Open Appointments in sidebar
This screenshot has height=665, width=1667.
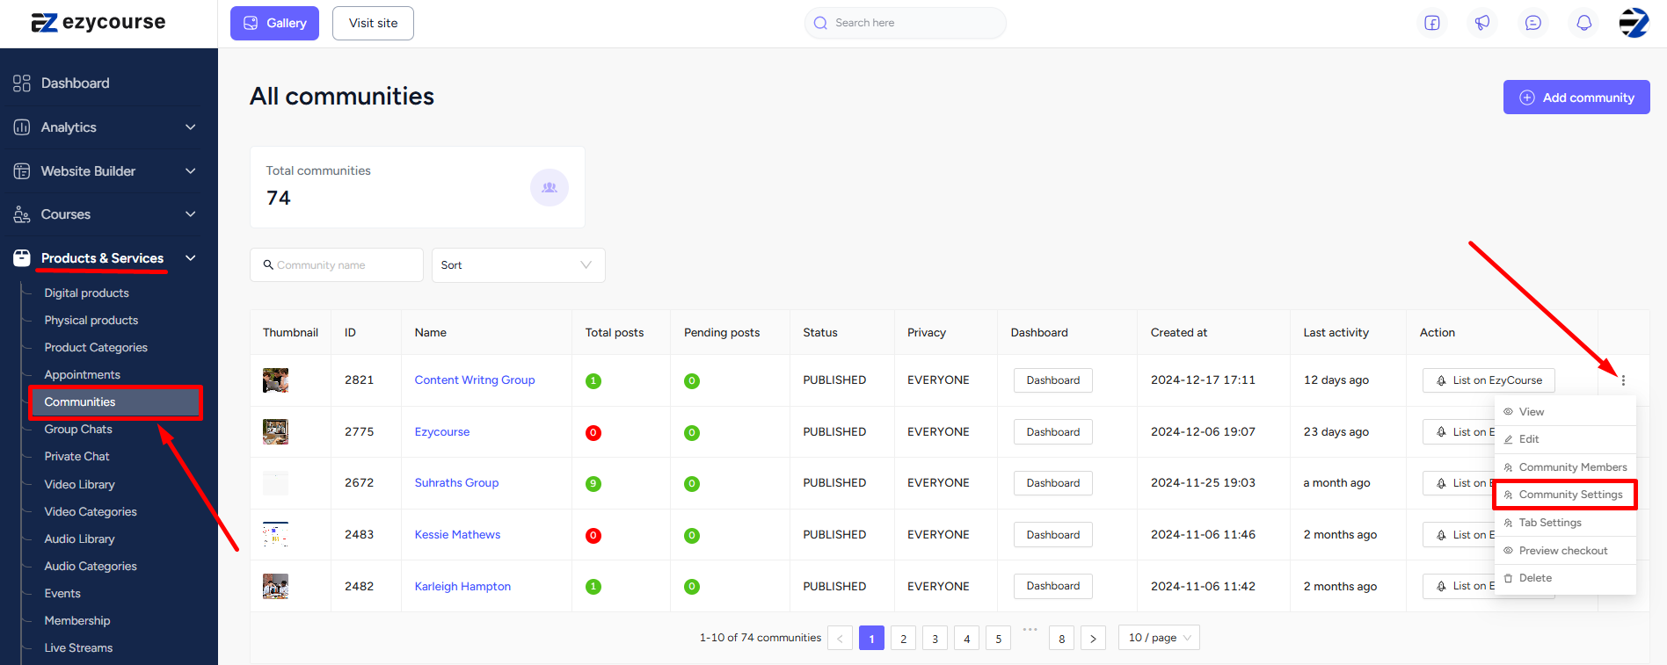coord(82,375)
